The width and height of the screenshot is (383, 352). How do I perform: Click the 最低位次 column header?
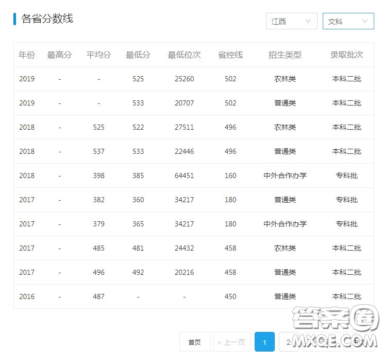coord(184,55)
